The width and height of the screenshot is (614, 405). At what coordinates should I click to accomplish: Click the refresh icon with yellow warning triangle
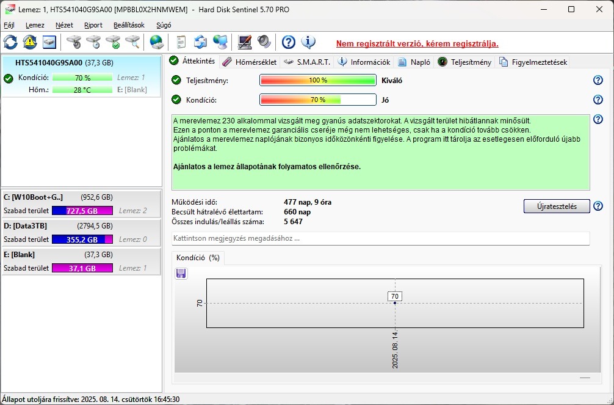point(30,42)
